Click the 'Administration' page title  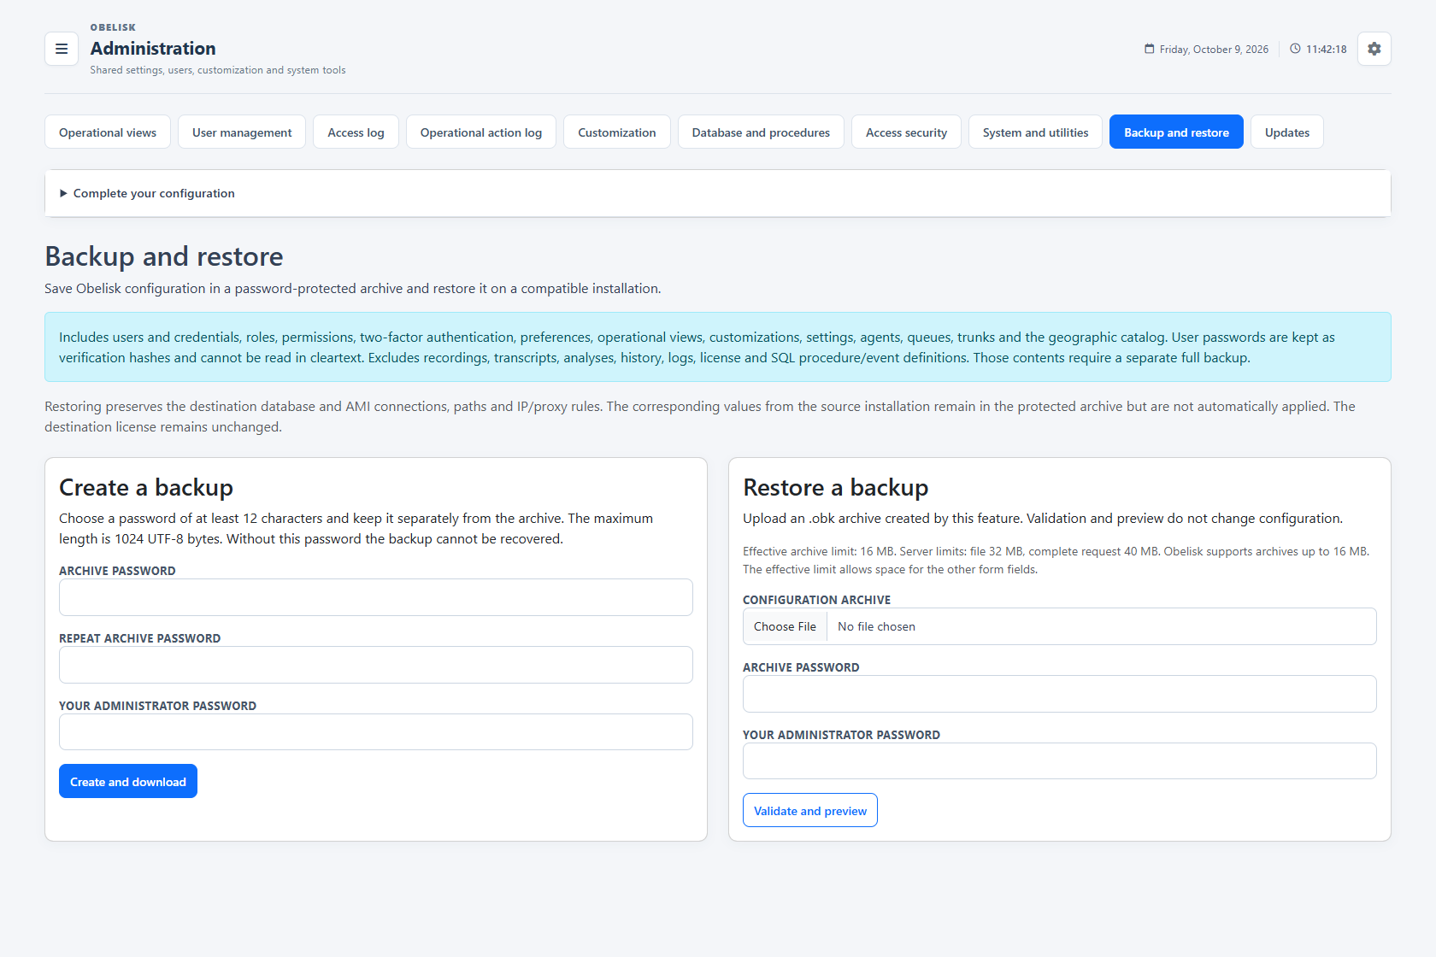tap(153, 49)
